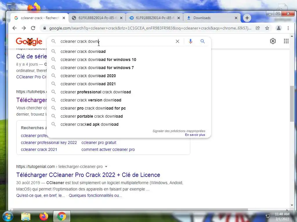This screenshot has height=222, width=297.
Task: Open related search 'ccleaner pro gratuit'
Action: click(x=99, y=143)
